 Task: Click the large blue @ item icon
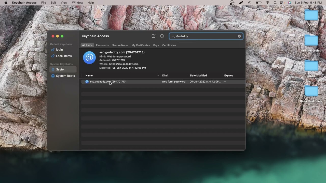click(89, 58)
